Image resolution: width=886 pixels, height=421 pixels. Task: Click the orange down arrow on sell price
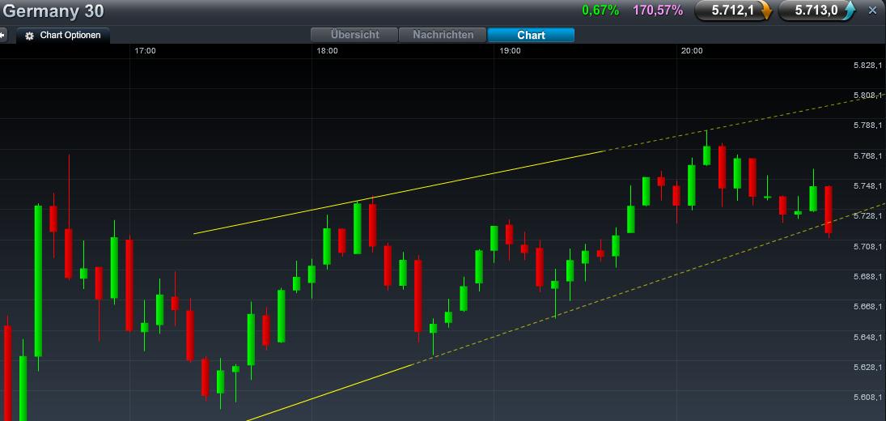(765, 11)
